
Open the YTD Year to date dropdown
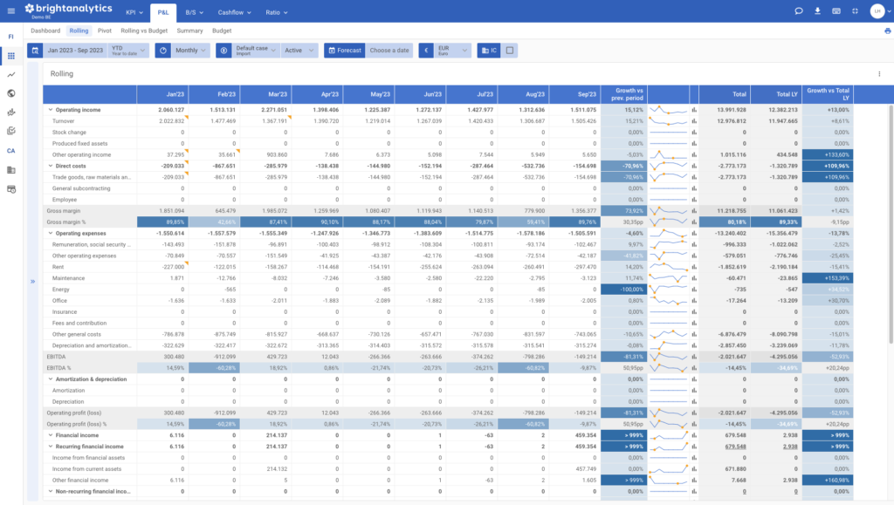pyautogui.click(x=128, y=50)
